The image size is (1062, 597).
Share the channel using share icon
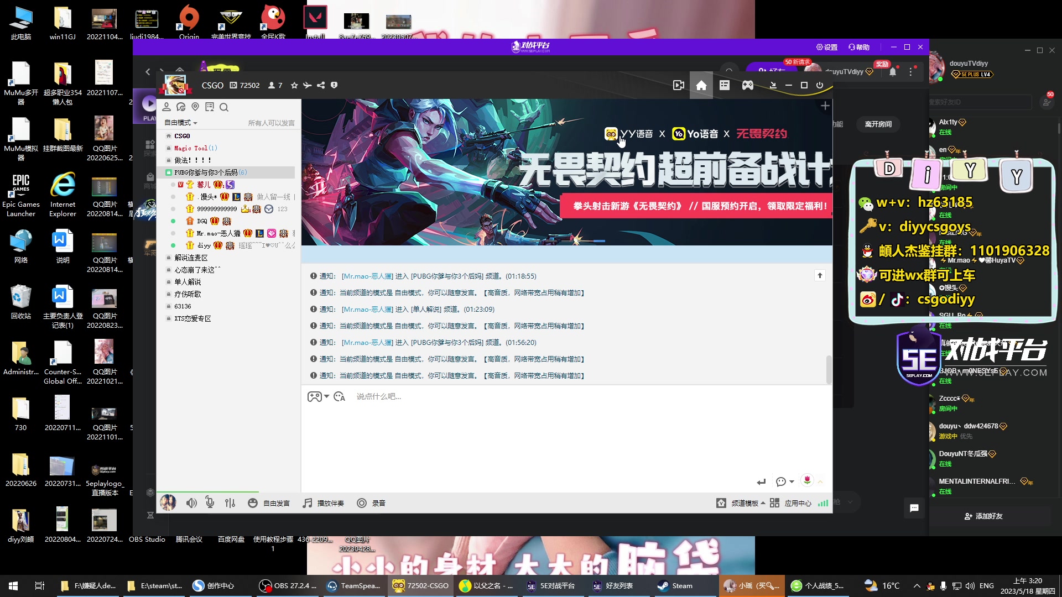click(321, 85)
